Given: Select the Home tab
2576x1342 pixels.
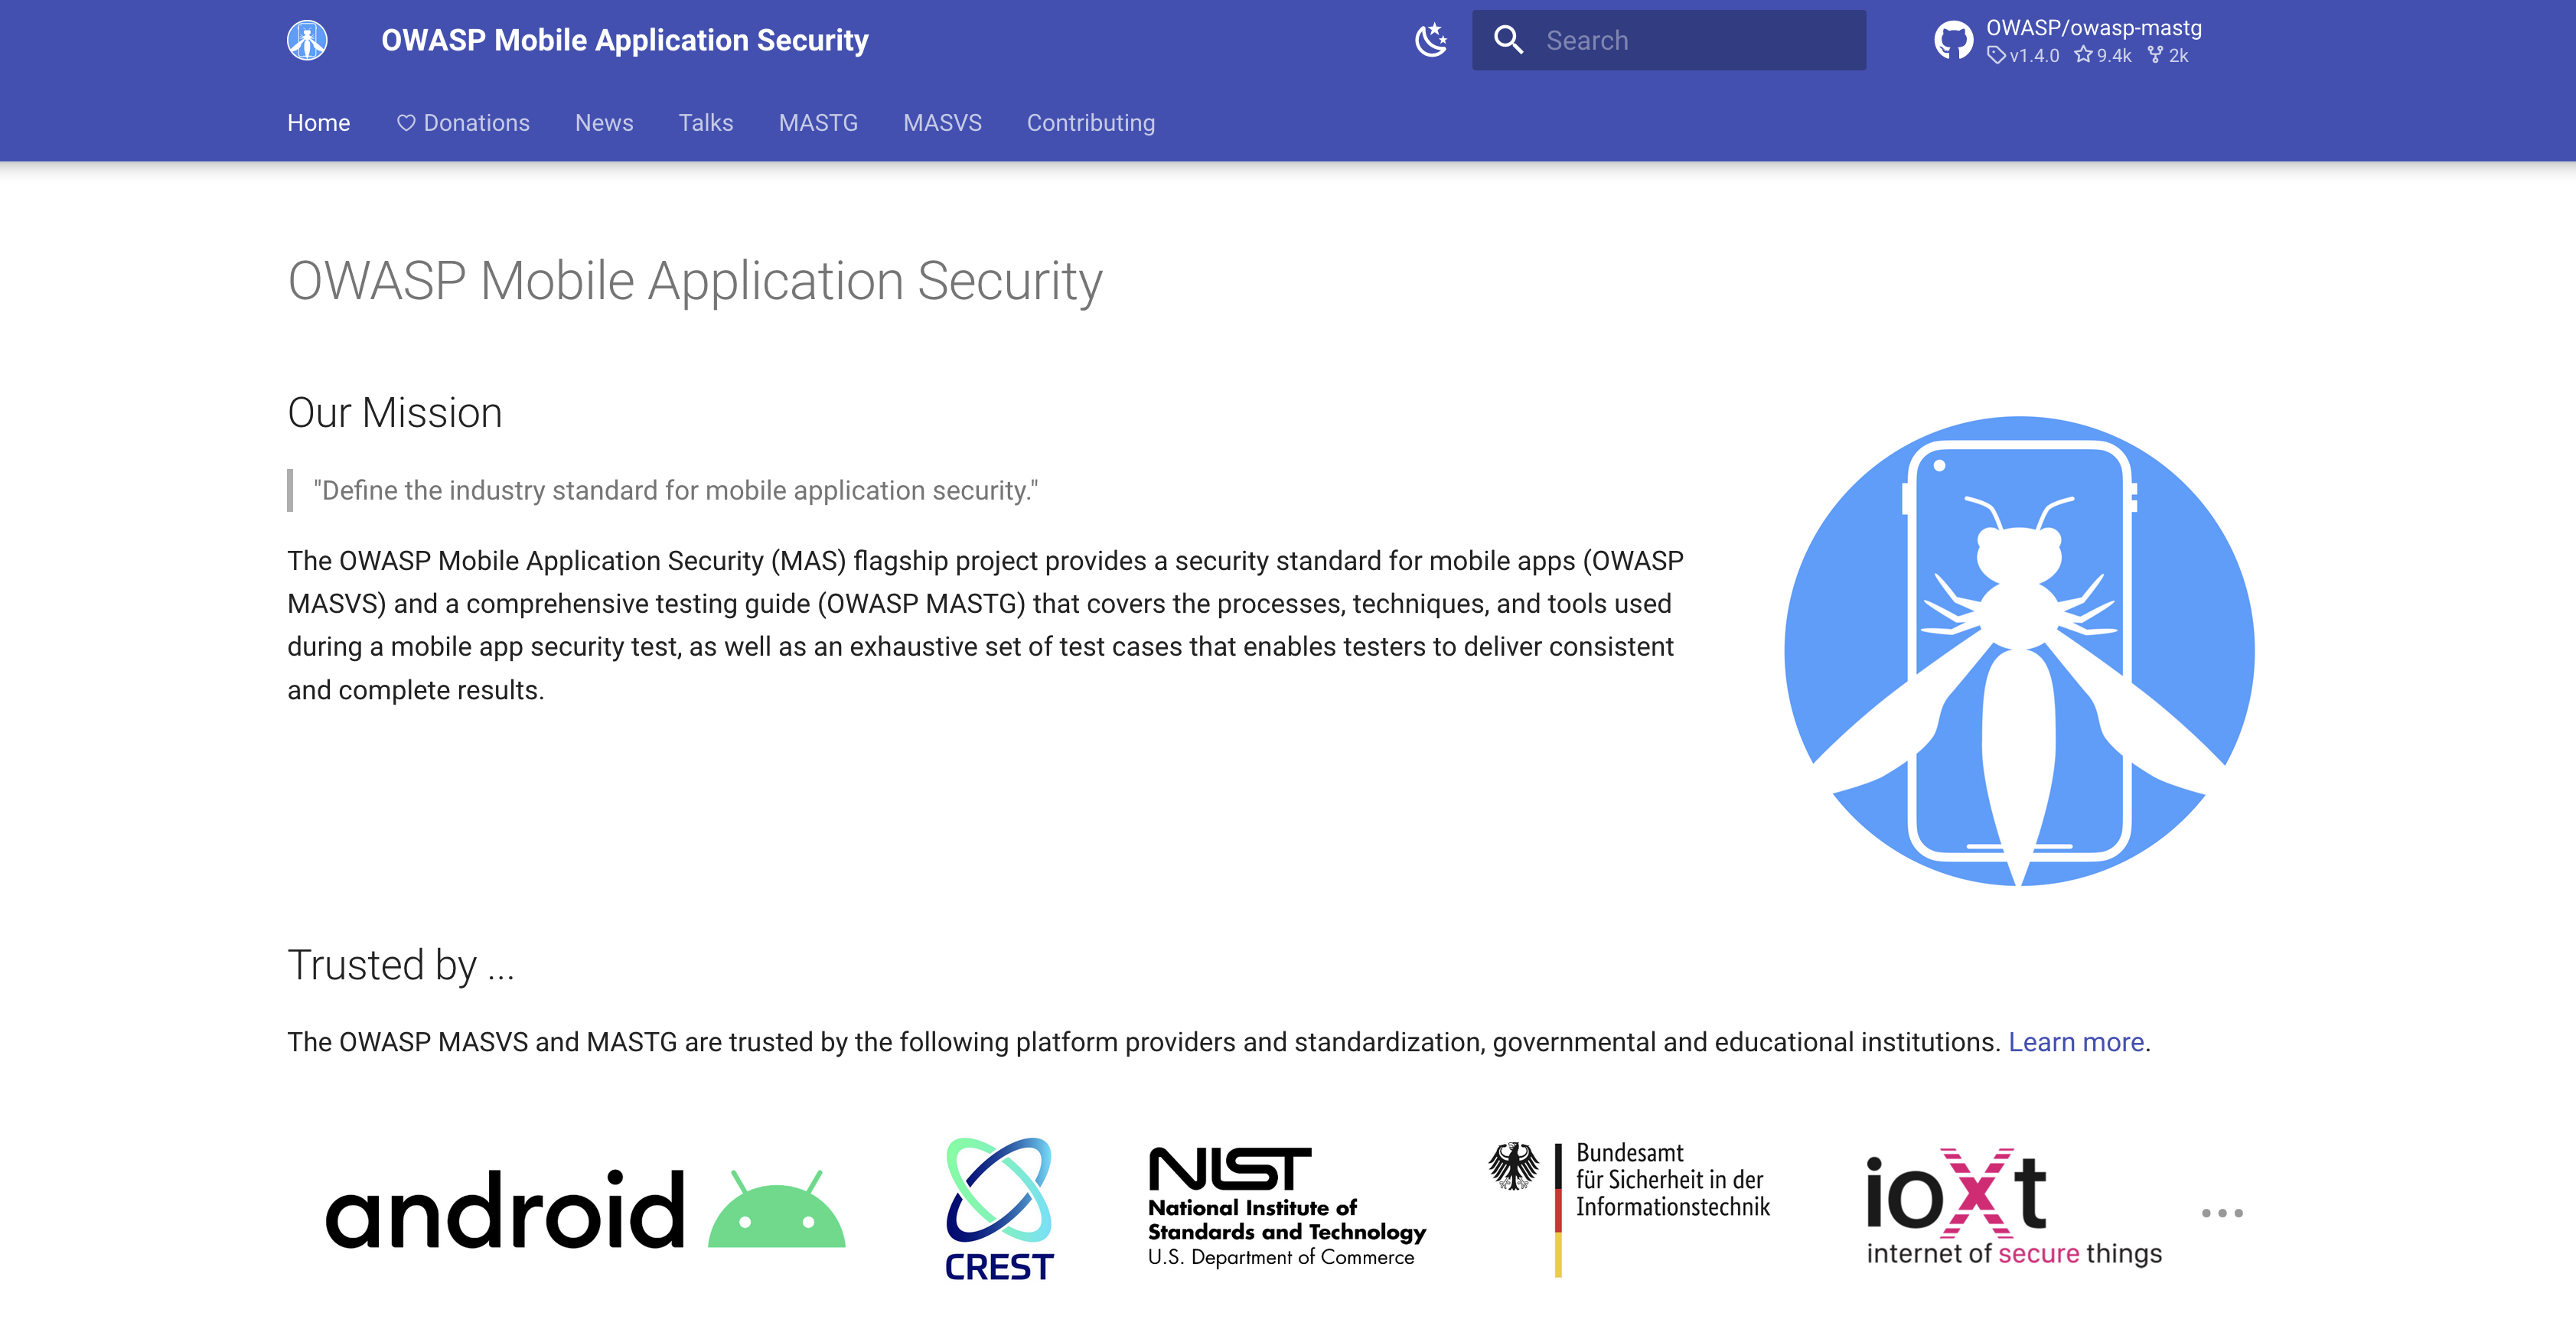Looking at the screenshot, I should click(x=319, y=123).
